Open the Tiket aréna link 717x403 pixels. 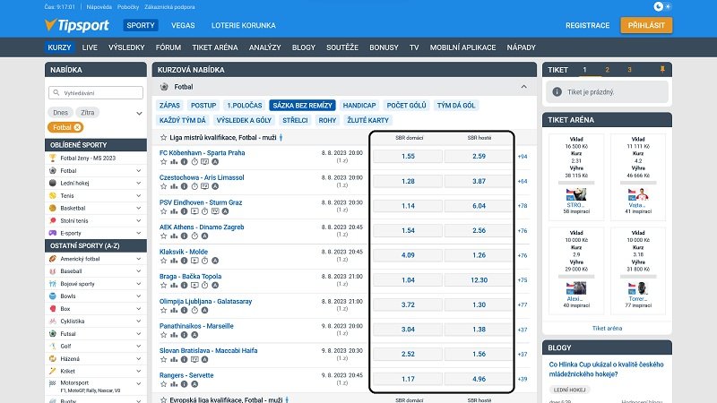pyautogui.click(x=607, y=328)
